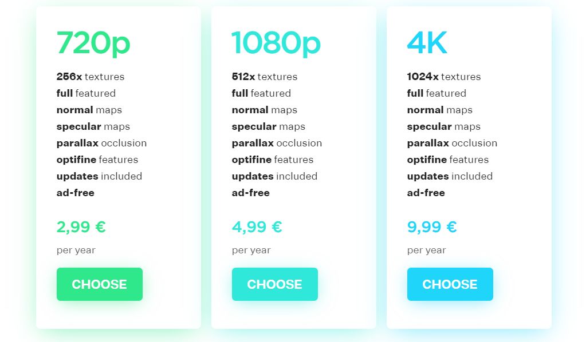Click specular maps in the 1080p card
This screenshot has height=342, width=586.
coord(269,126)
